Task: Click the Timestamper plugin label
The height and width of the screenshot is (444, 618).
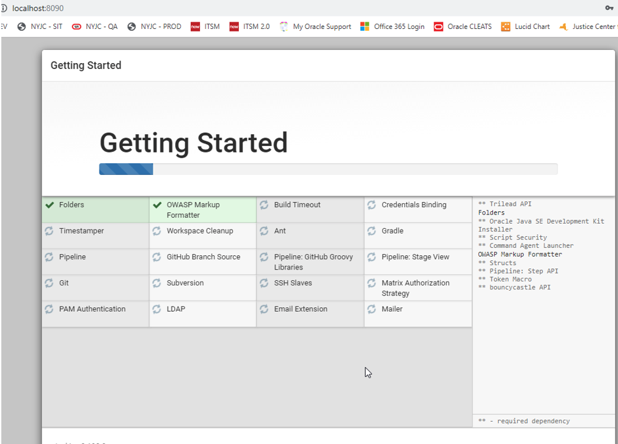Action: [x=82, y=231]
